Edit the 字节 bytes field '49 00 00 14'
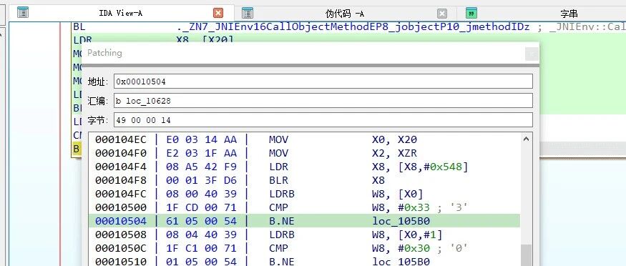 [x=323, y=119]
